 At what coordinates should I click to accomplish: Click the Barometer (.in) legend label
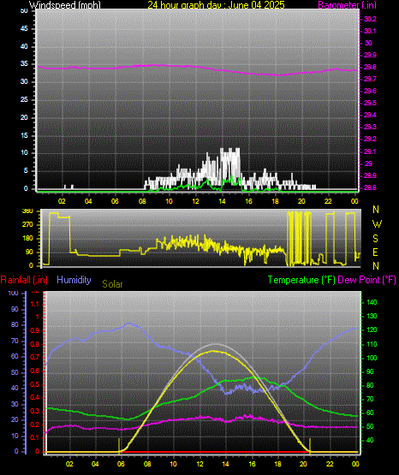(347, 5)
